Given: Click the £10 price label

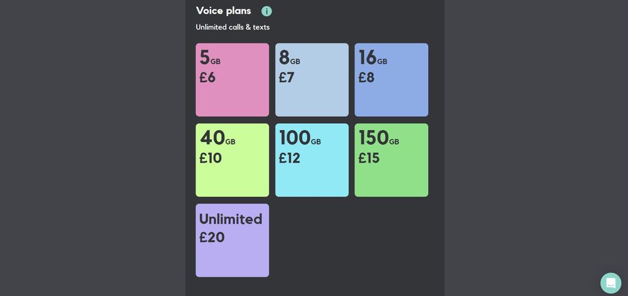Looking at the screenshot, I should 210,158.
